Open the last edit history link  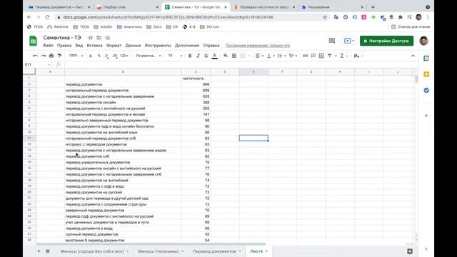(258, 46)
